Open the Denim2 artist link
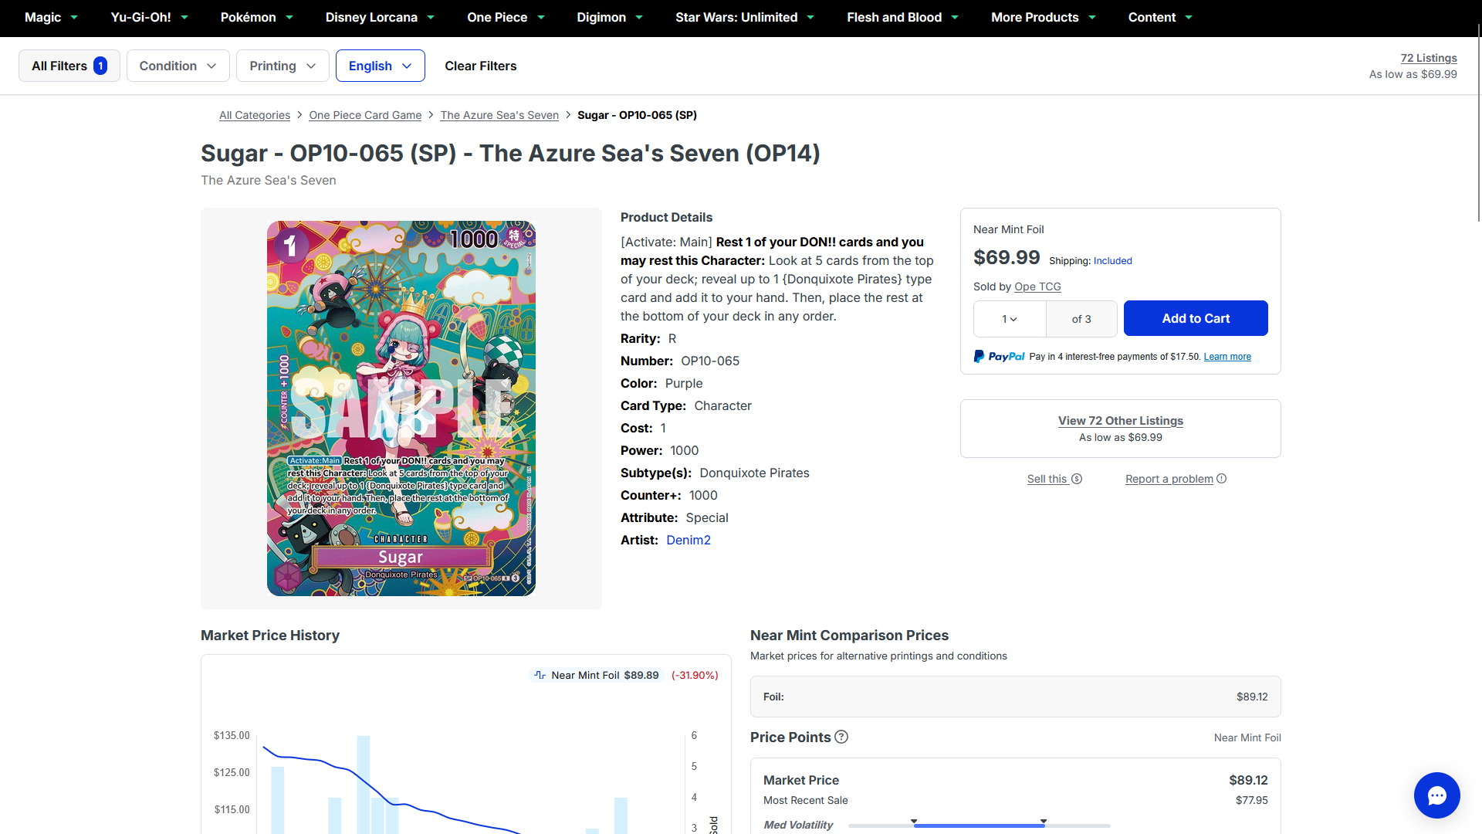The width and height of the screenshot is (1482, 834). [689, 540]
